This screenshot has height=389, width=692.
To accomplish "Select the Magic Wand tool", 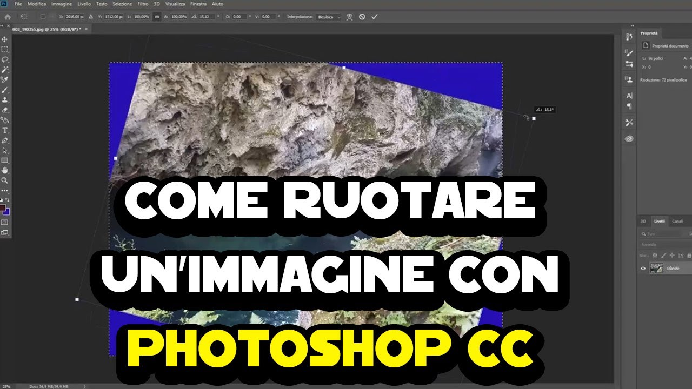I will (x=4, y=70).
